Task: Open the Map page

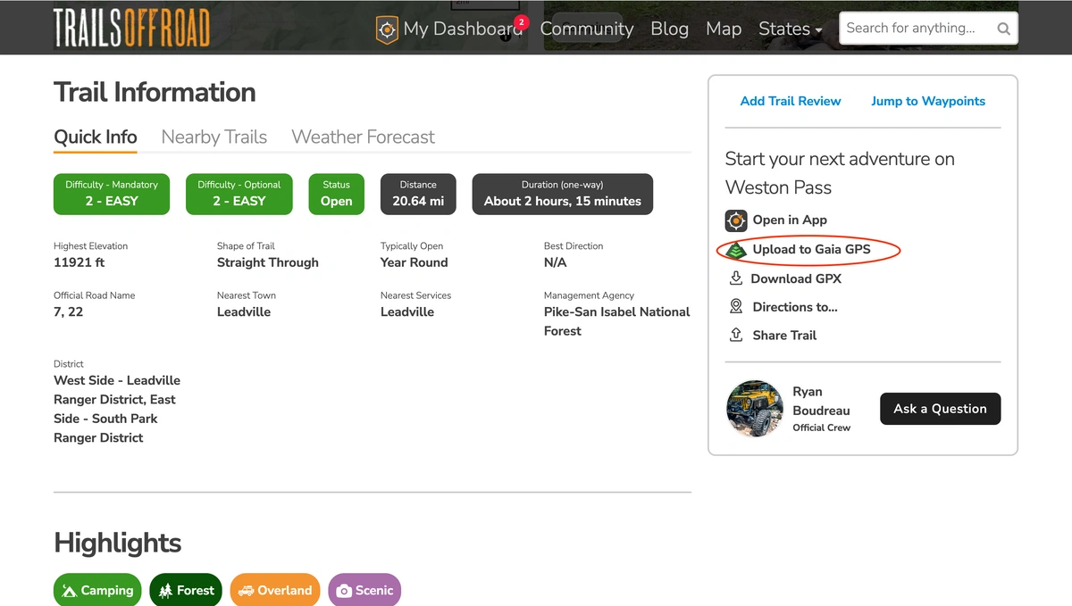Action: coord(724,29)
